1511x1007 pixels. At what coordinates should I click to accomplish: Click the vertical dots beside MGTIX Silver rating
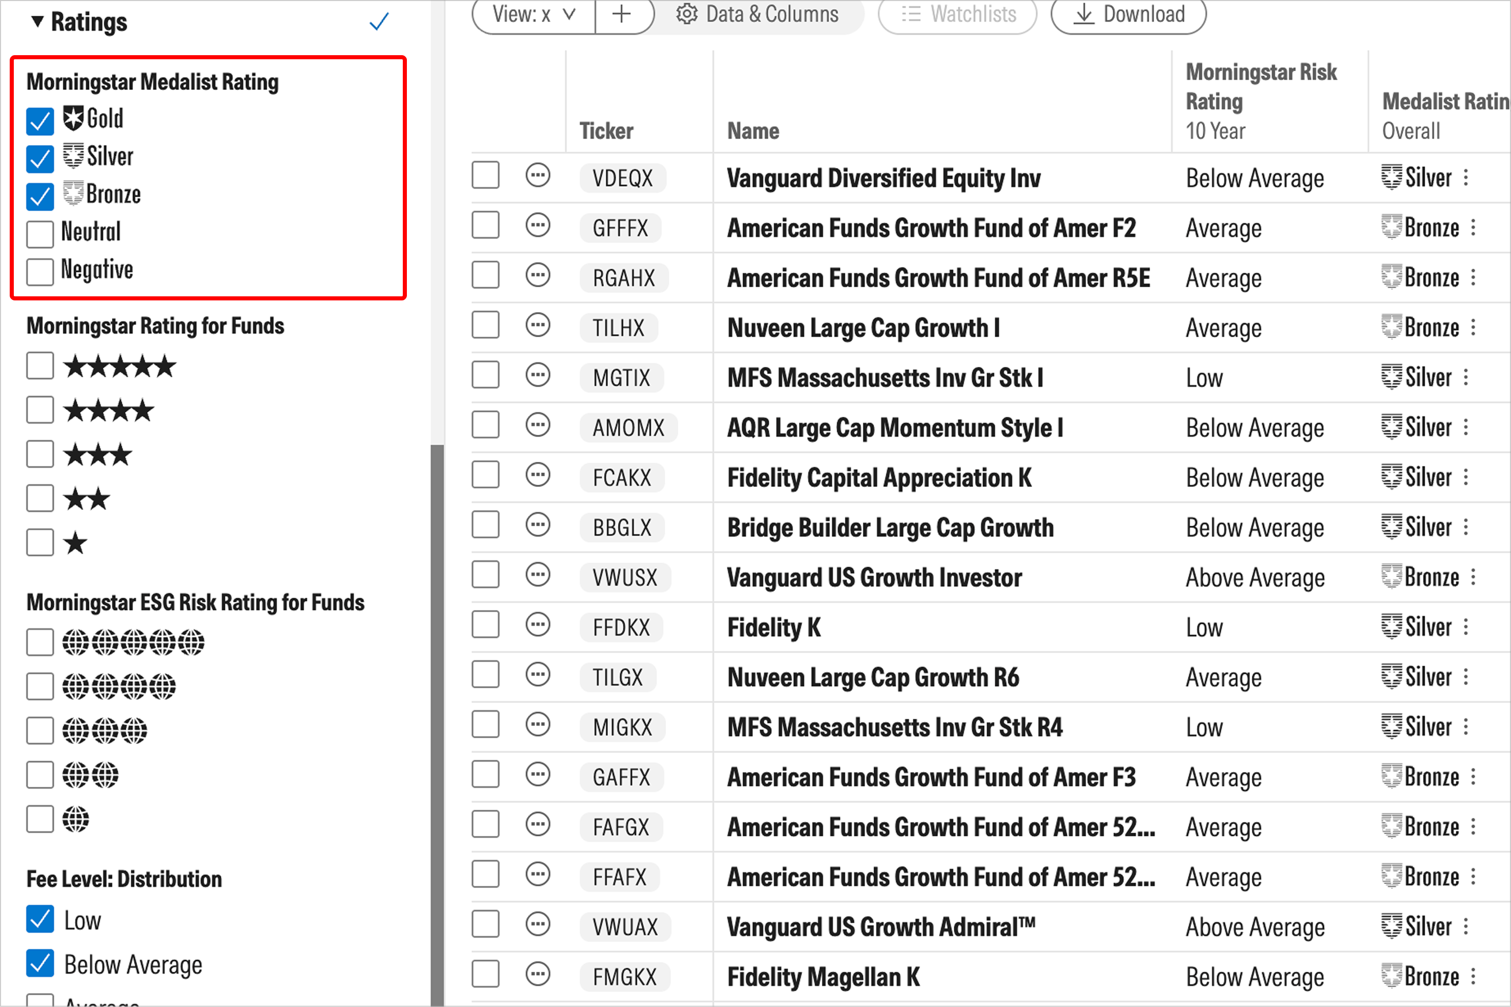point(1466,378)
